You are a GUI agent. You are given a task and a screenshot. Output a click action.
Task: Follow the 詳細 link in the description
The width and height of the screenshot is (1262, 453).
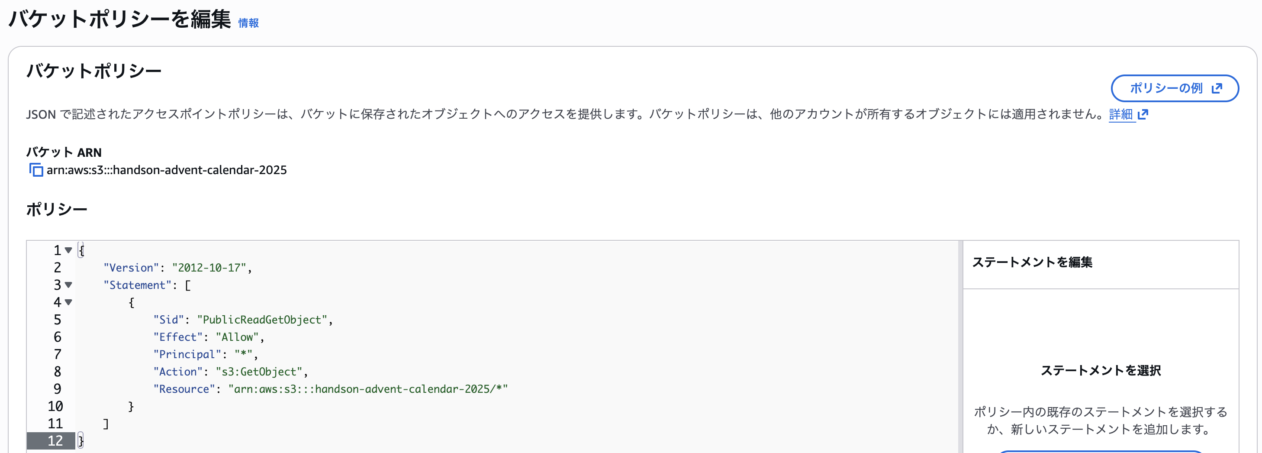[x=1121, y=114]
